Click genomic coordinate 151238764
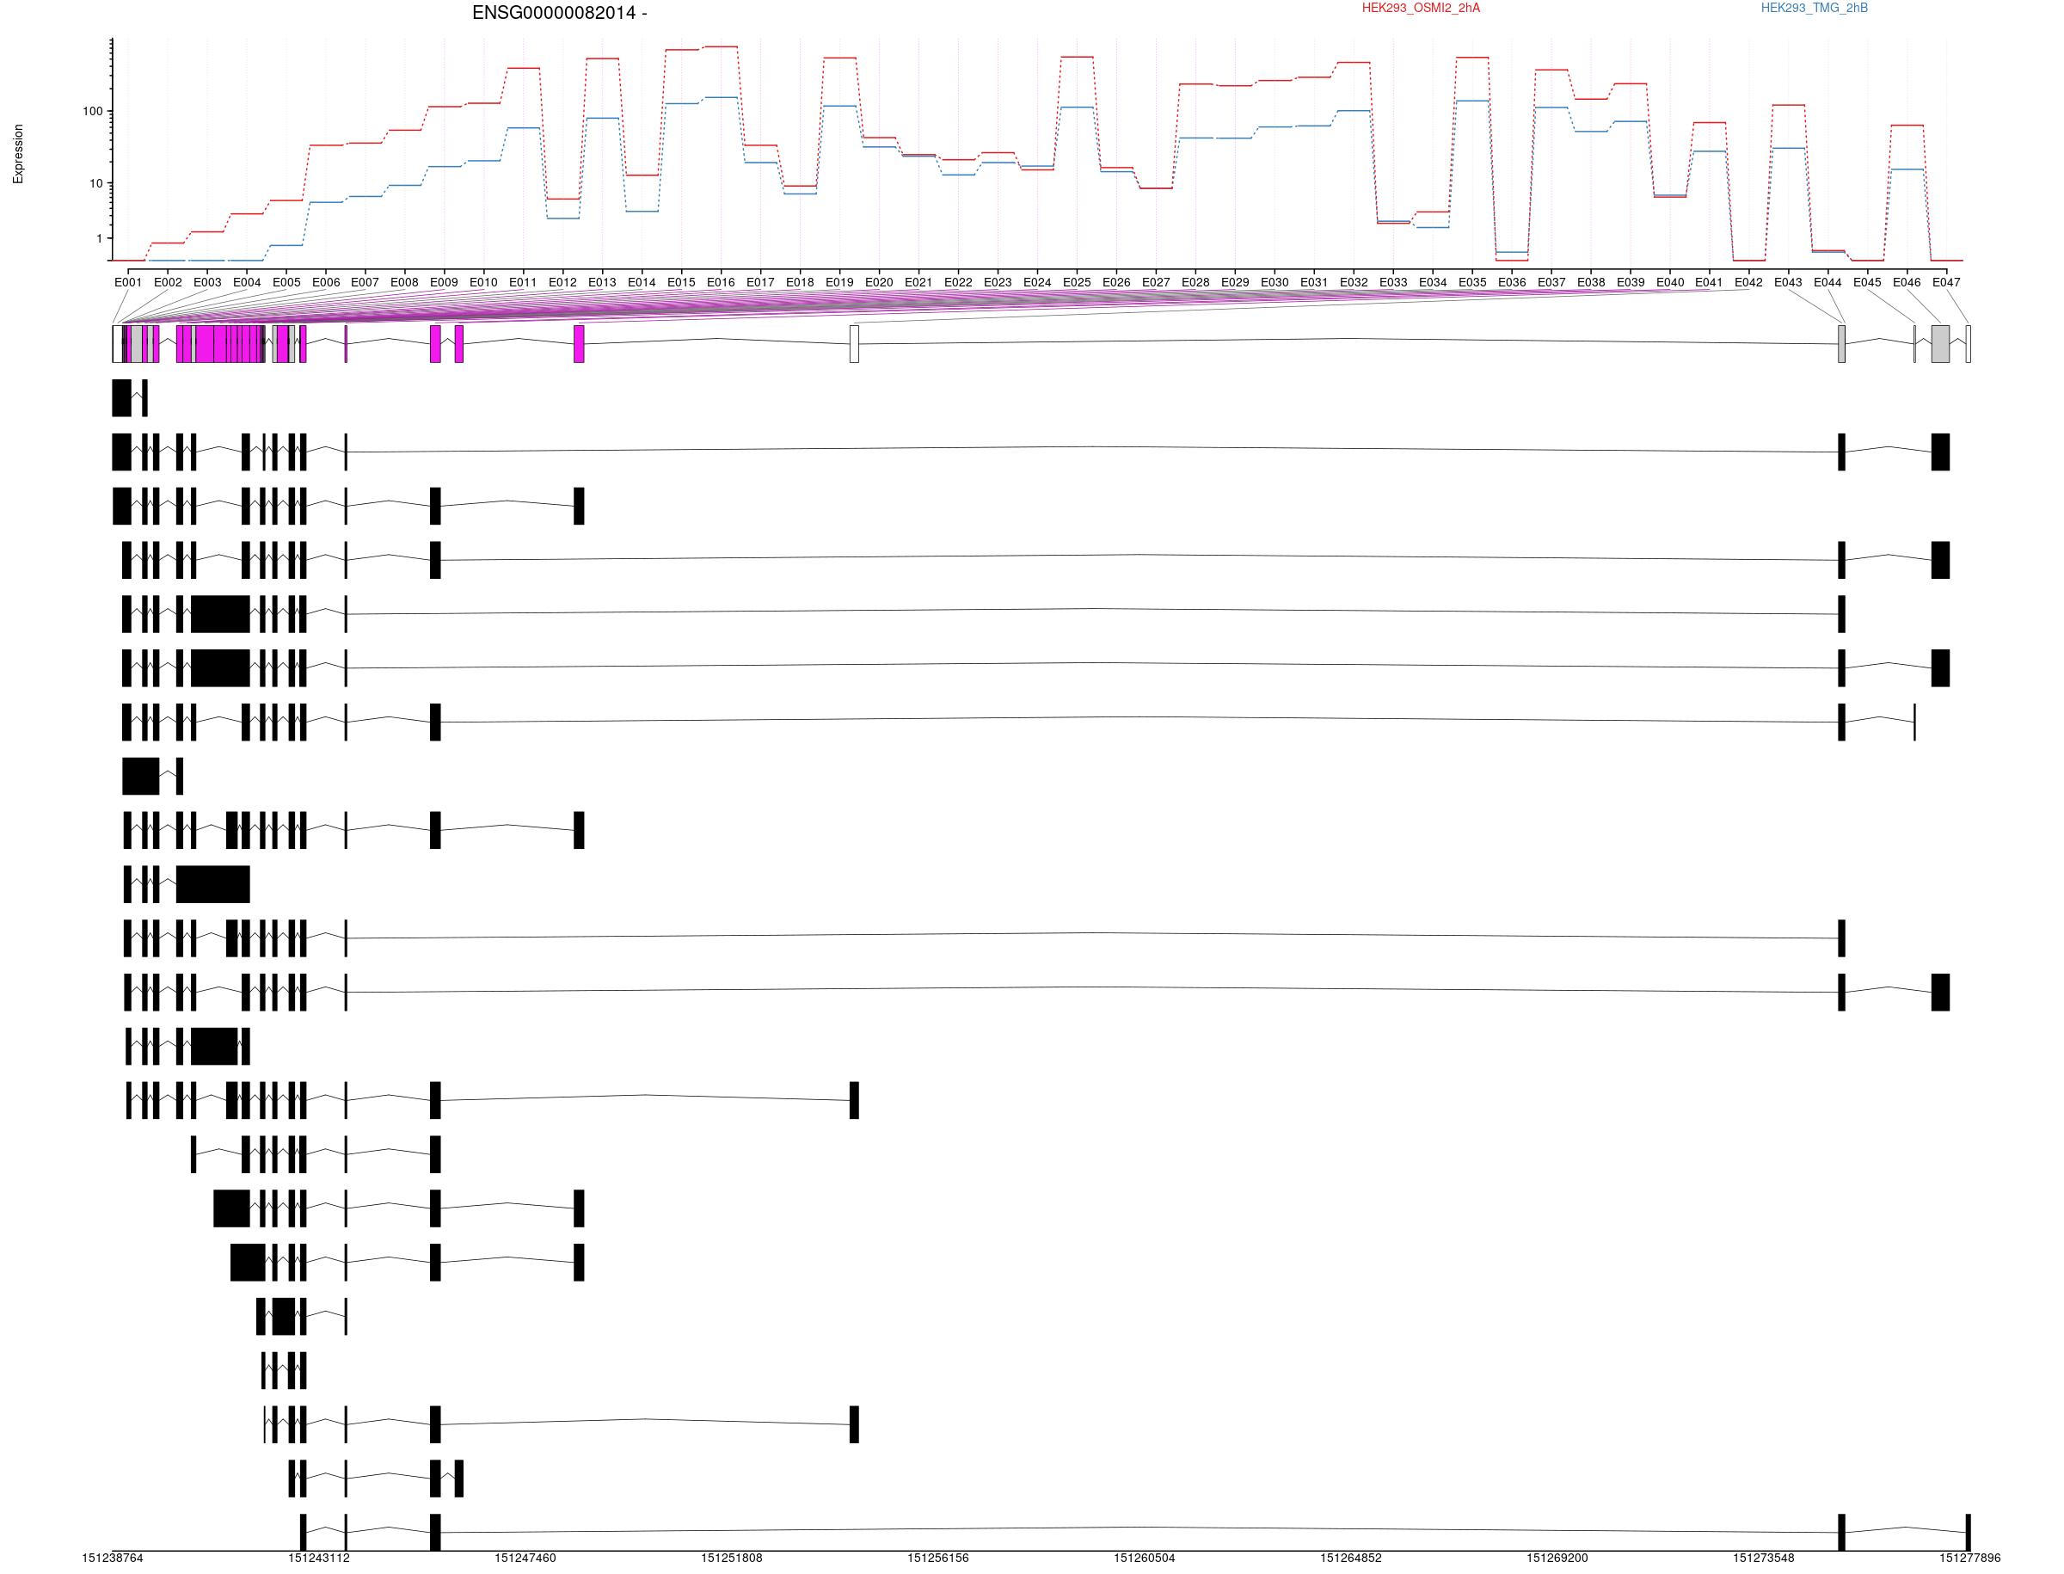The width and height of the screenshot is (2064, 1574). point(113,1558)
